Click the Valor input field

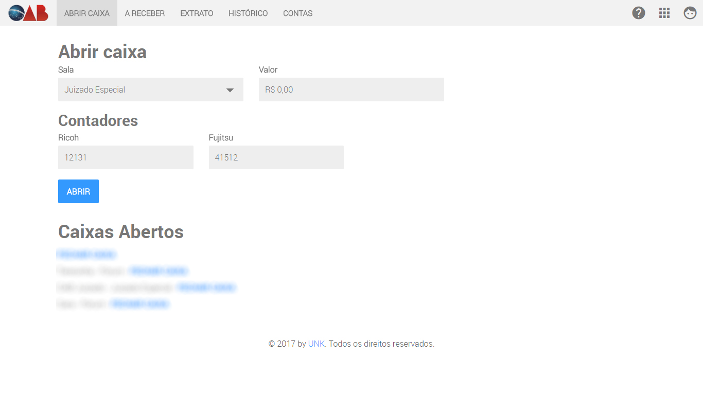tap(351, 89)
